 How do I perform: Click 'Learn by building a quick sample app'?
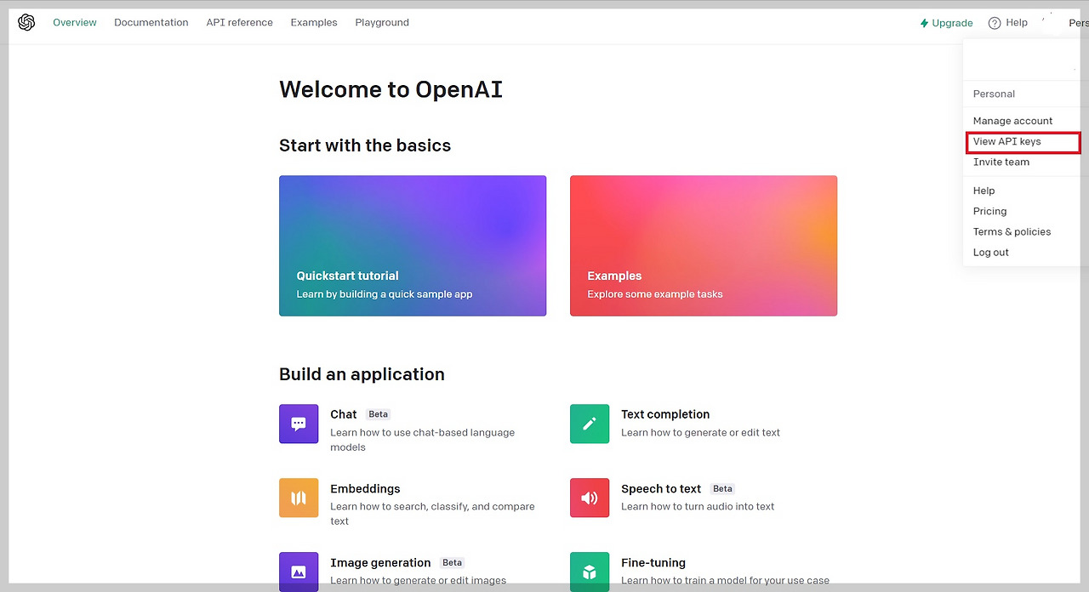[385, 294]
